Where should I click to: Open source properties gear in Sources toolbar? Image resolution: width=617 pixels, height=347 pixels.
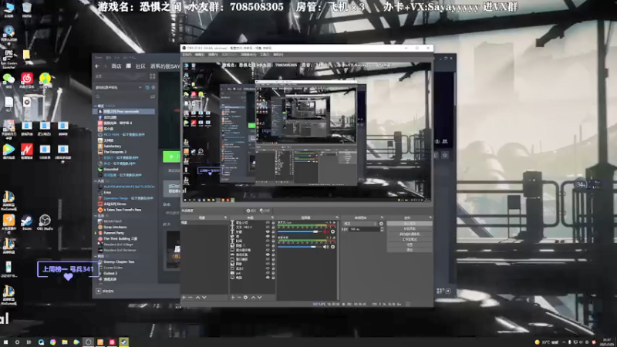245,298
